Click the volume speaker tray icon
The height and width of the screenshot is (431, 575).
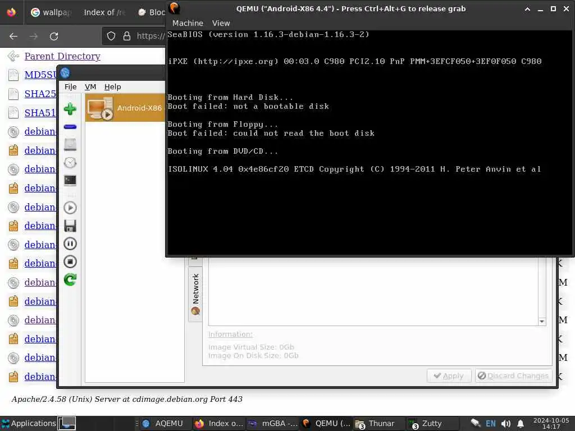point(506,424)
